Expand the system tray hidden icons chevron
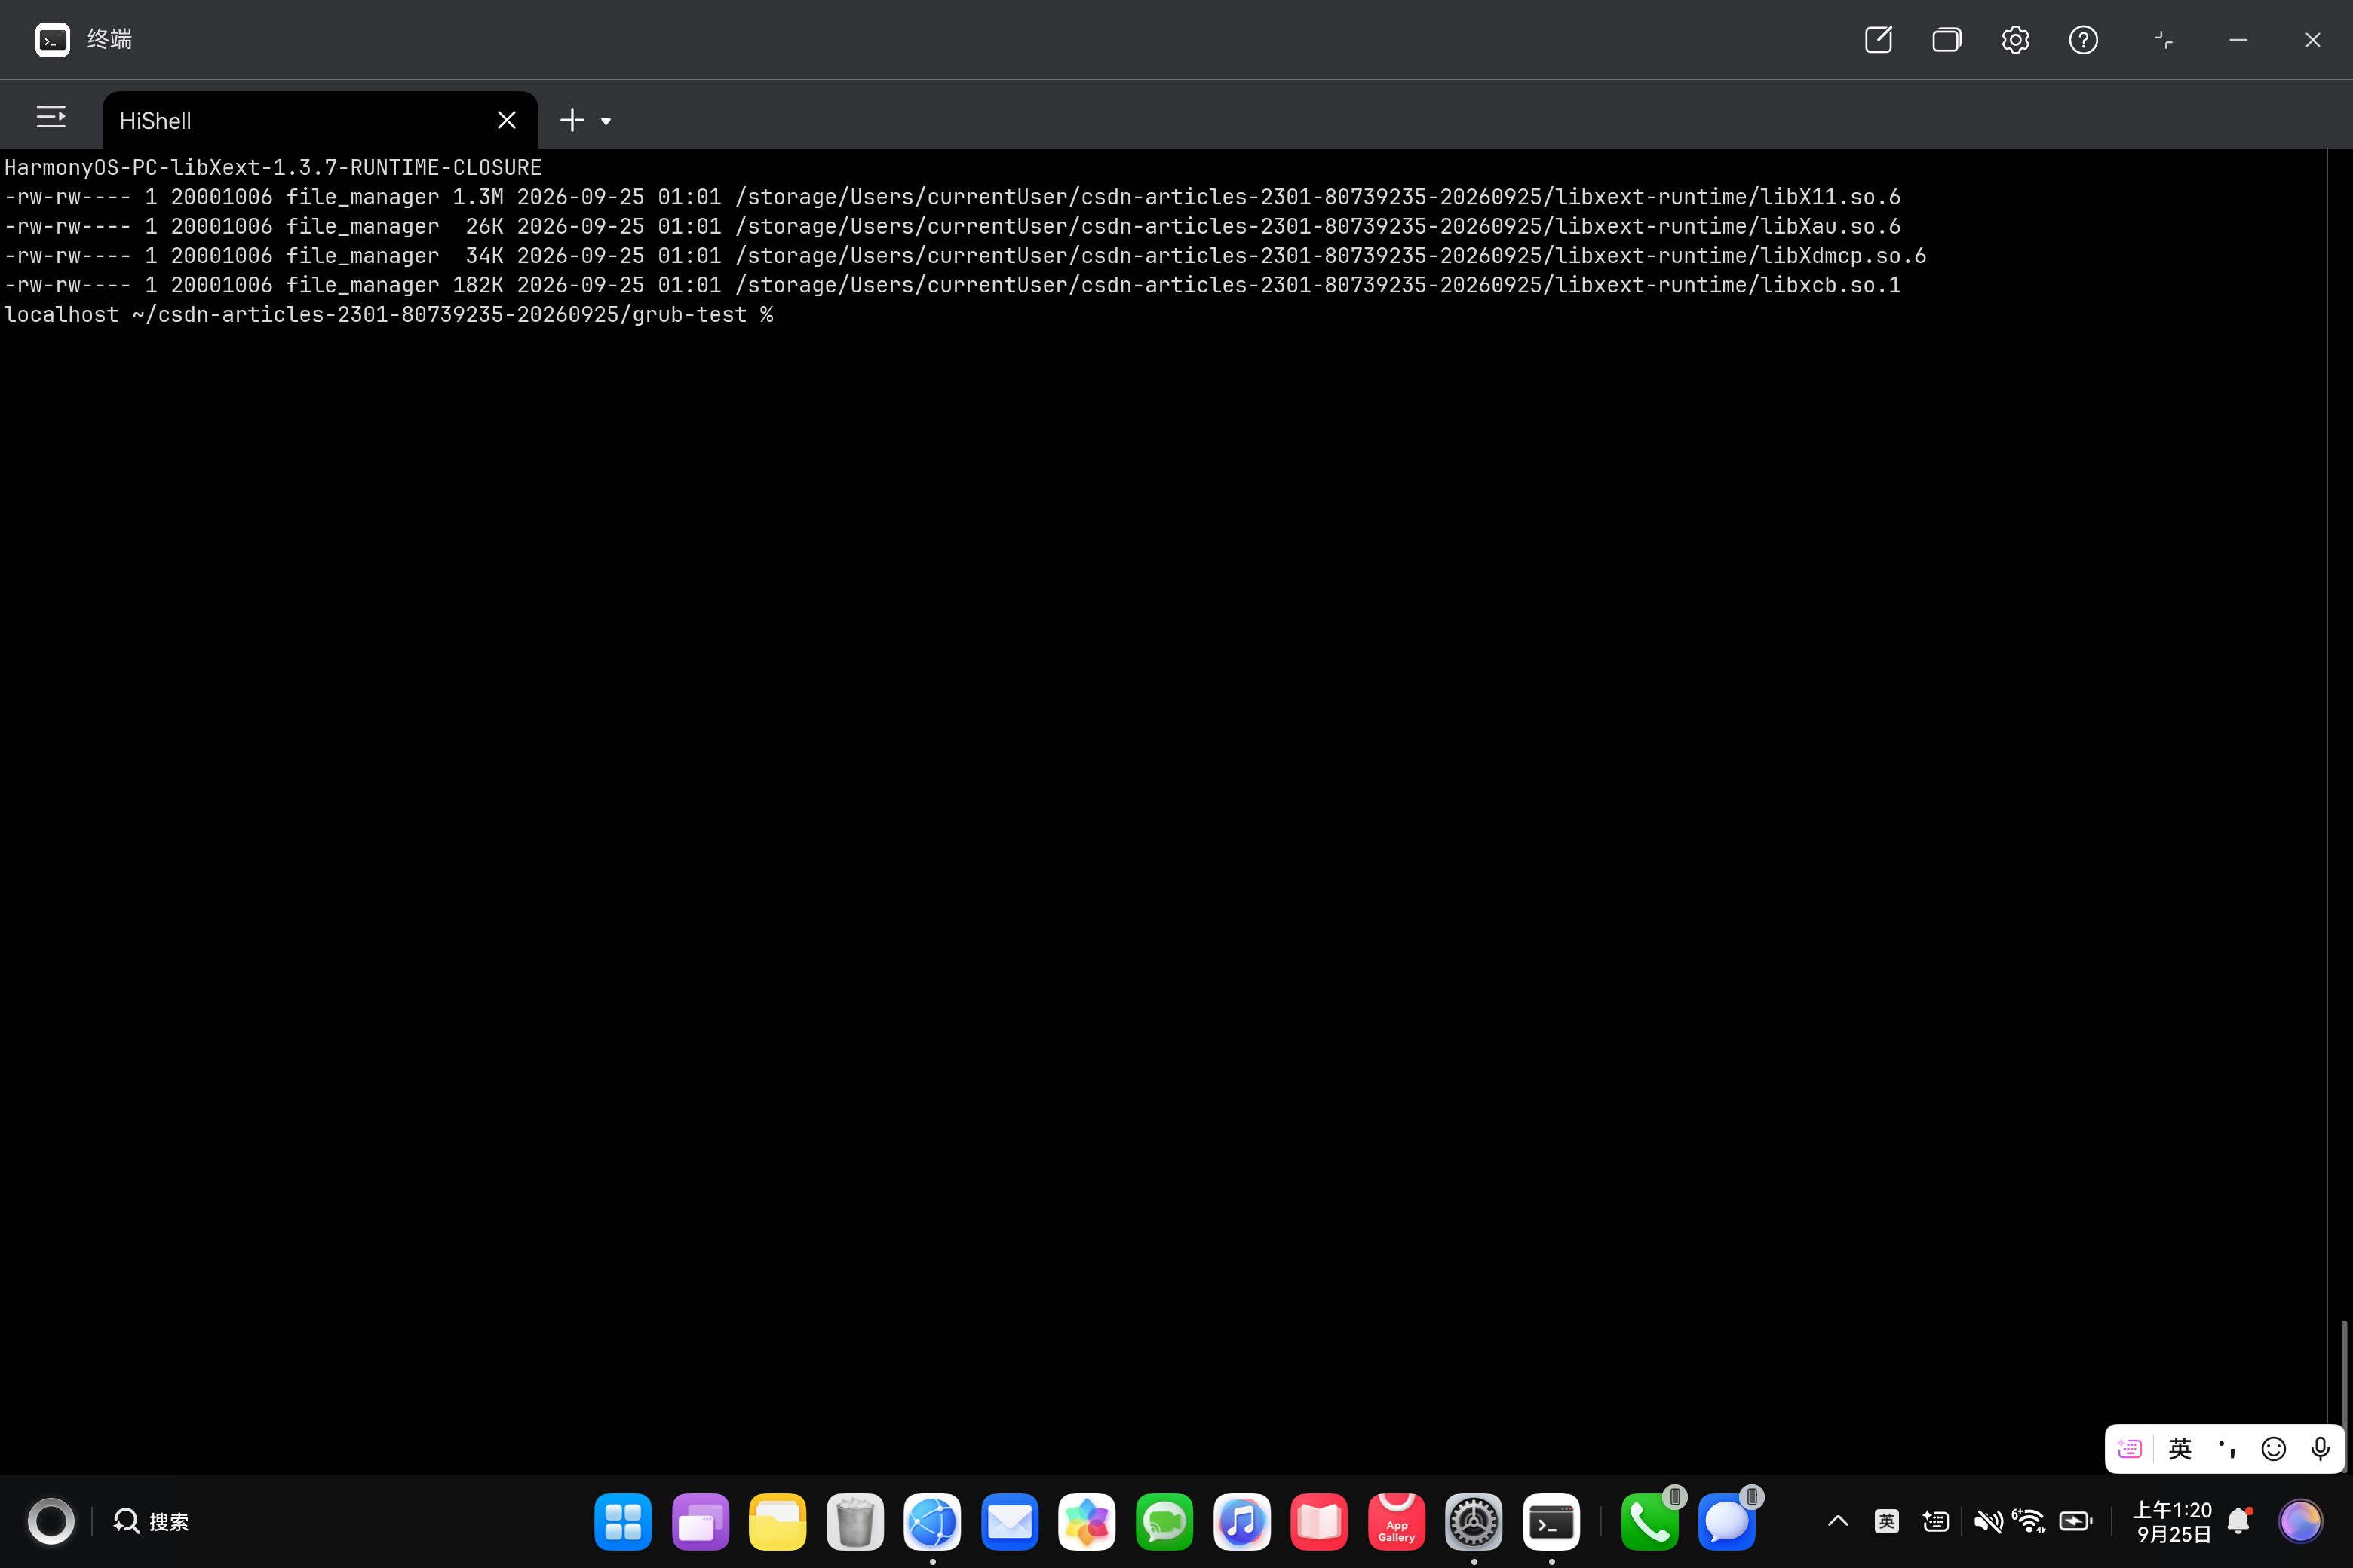 coord(1838,1521)
